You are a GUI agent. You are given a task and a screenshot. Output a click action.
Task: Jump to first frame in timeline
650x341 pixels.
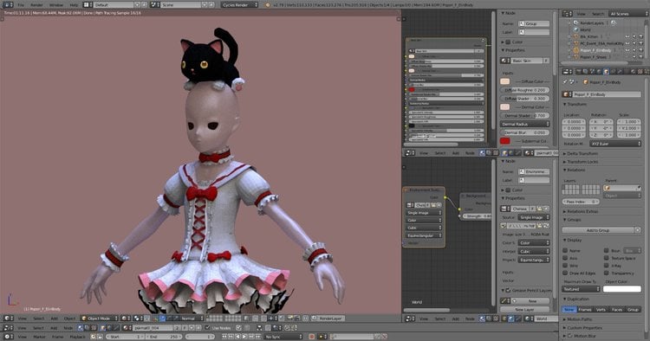[x=225, y=337]
